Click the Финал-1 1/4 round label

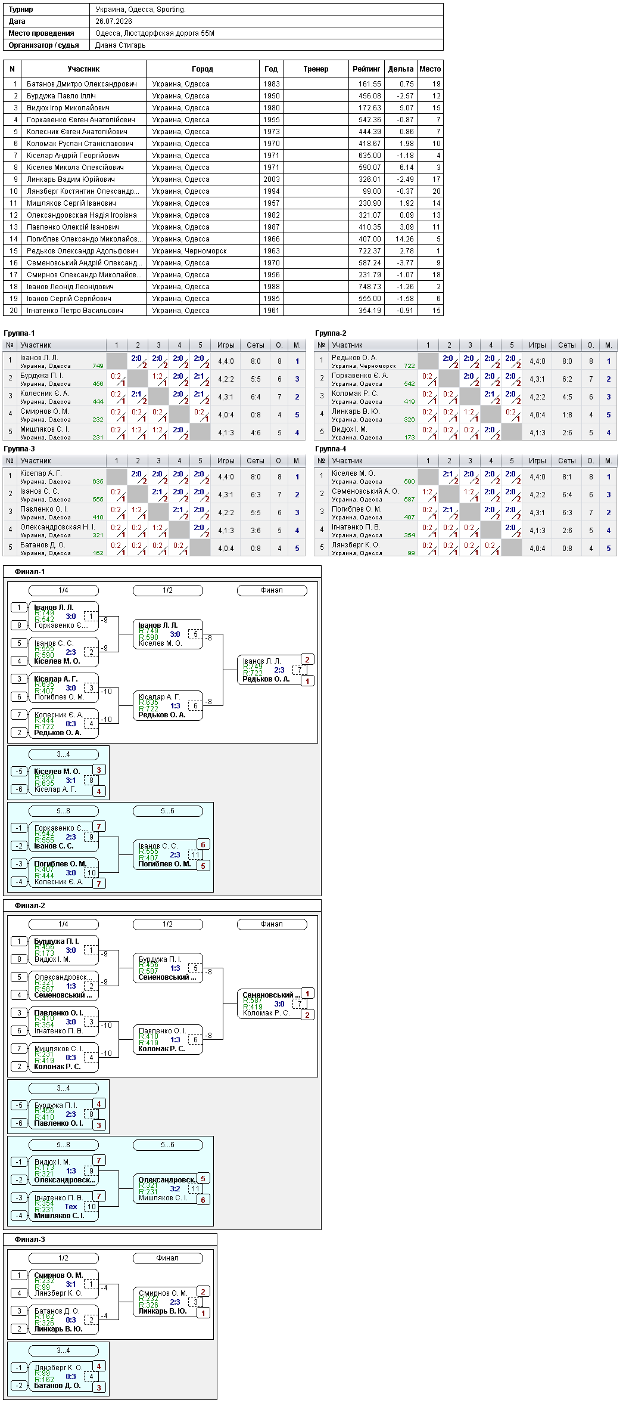pyautogui.click(x=63, y=590)
